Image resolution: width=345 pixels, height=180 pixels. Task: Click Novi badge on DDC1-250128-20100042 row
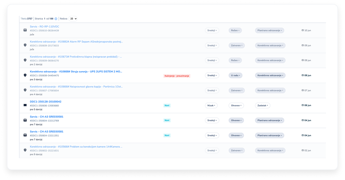167,106
